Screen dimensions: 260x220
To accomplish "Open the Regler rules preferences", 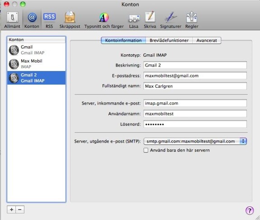I will pos(192,20).
